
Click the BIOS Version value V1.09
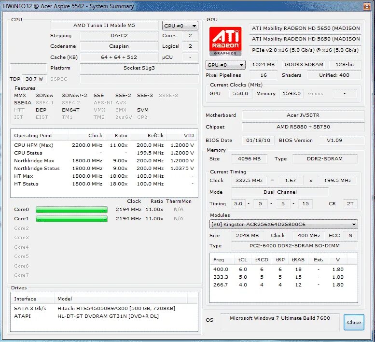coord(341,141)
